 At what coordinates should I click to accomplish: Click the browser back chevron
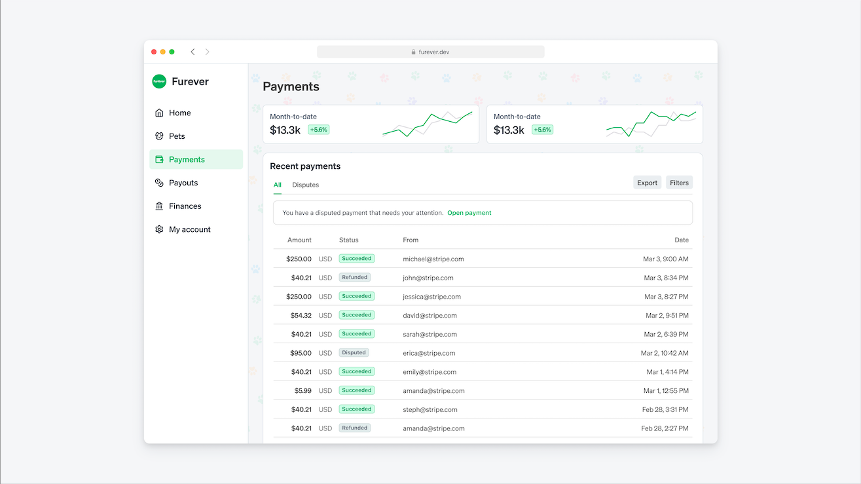[192, 51]
